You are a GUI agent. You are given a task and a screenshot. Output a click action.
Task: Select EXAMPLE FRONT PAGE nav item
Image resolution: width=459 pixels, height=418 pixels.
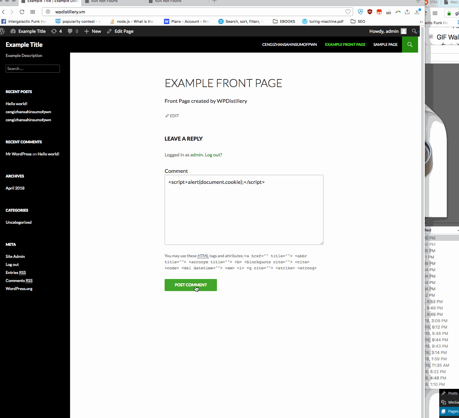click(x=345, y=45)
